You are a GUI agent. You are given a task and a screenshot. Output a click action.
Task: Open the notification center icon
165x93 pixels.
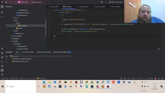pos(162,87)
